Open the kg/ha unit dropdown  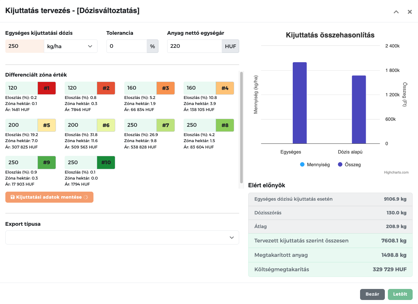(x=70, y=46)
